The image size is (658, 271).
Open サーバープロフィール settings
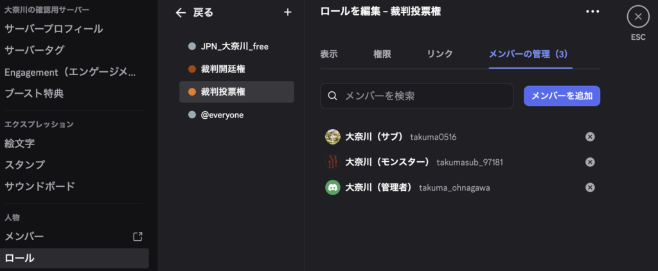pos(54,29)
